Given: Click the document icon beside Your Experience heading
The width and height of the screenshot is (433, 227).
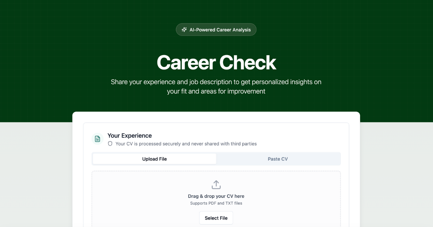Looking at the screenshot, I should pyautogui.click(x=97, y=139).
